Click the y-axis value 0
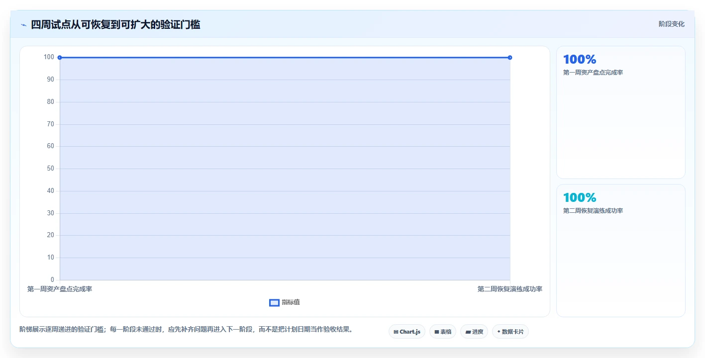This screenshot has height=358, width=705. [52, 279]
